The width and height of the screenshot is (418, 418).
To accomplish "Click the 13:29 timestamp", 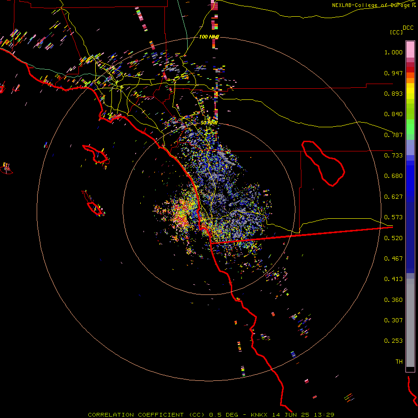I will [324, 415].
